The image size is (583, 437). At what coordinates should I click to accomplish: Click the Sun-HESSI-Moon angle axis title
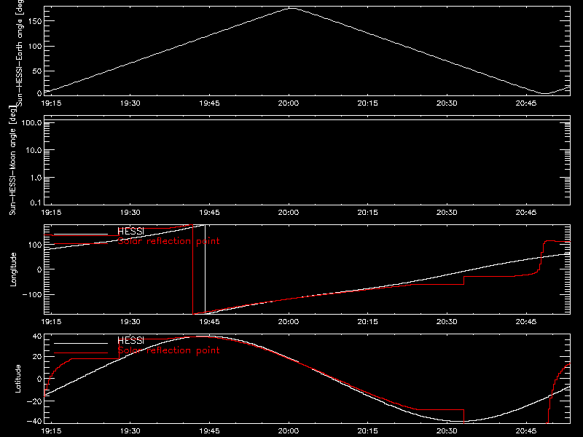click(12, 160)
